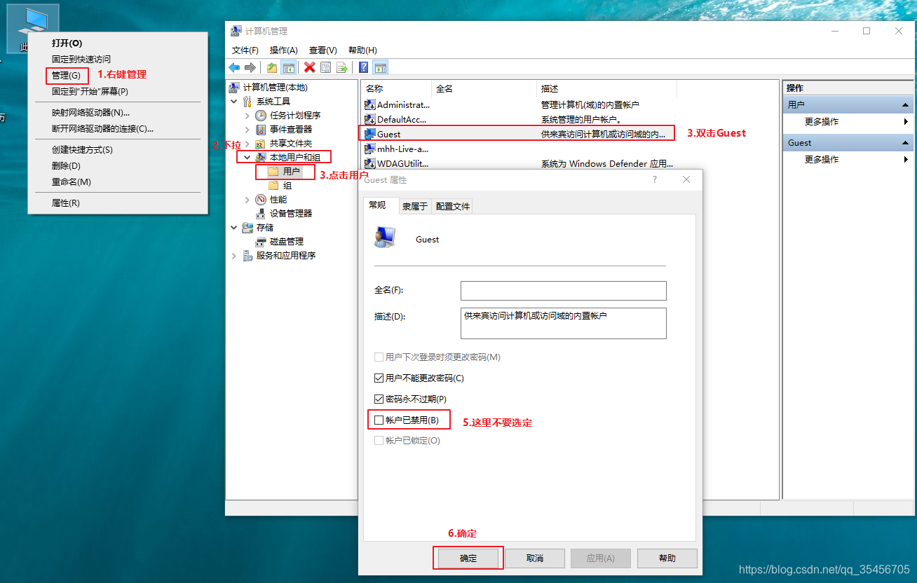The width and height of the screenshot is (917, 583).
Task: Open 更多操作 under the Guest actions section
Action: 822,160
